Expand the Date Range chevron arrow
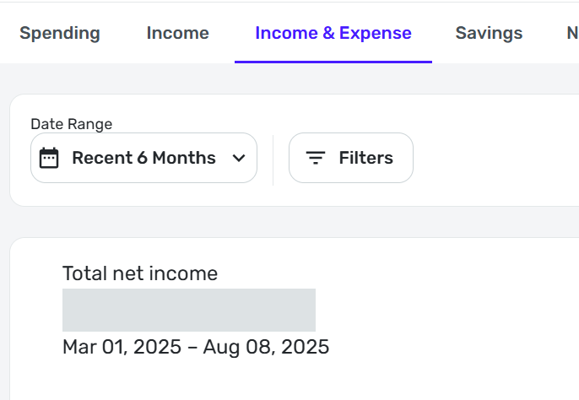This screenshot has width=579, height=400. 238,158
